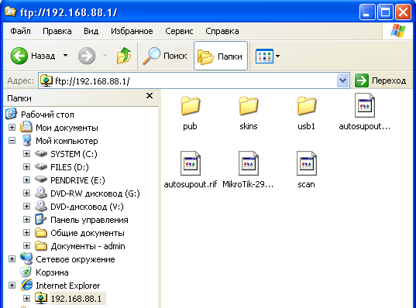Click the FILES (D:) drive icon
The height and width of the screenshot is (308, 416).
click(x=41, y=166)
